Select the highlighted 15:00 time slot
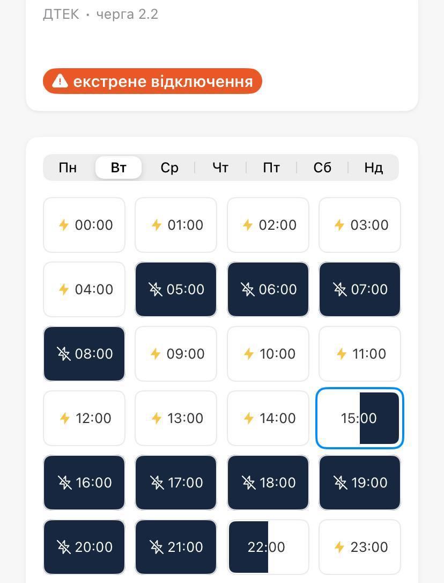This screenshot has width=444, height=583. tap(359, 418)
